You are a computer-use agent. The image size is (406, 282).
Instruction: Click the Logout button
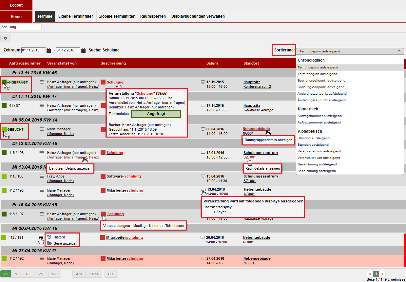pos(16,5)
